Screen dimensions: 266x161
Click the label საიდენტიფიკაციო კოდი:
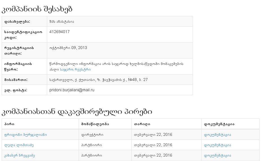[23, 35]
